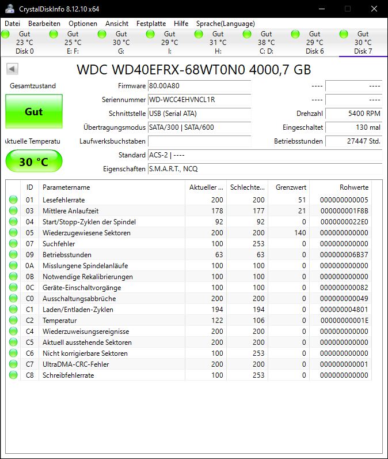Image resolution: width=388 pixels, height=459 pixels.
Task: Select the Wiederzugewiesene Sektoren parameter name
Action: 86,233
